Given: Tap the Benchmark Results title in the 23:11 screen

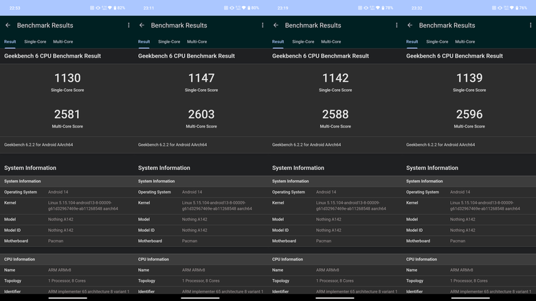Looking at the screenshot, I should click(179, 25).
